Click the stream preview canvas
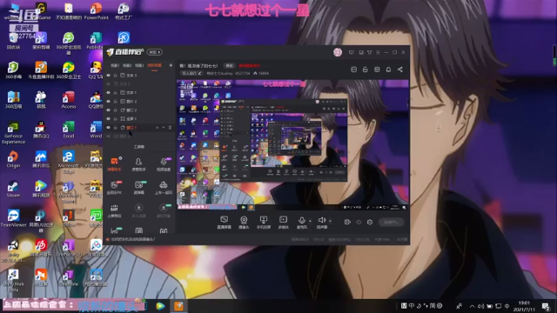The height and width of the screenshot is (313, 557). point(292,145)
